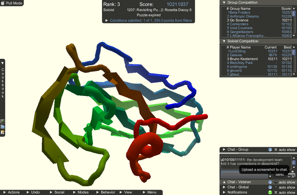Click the score value 10211.937
The width and height of the screenshot is (297, 195).
[x=177, y=4]
